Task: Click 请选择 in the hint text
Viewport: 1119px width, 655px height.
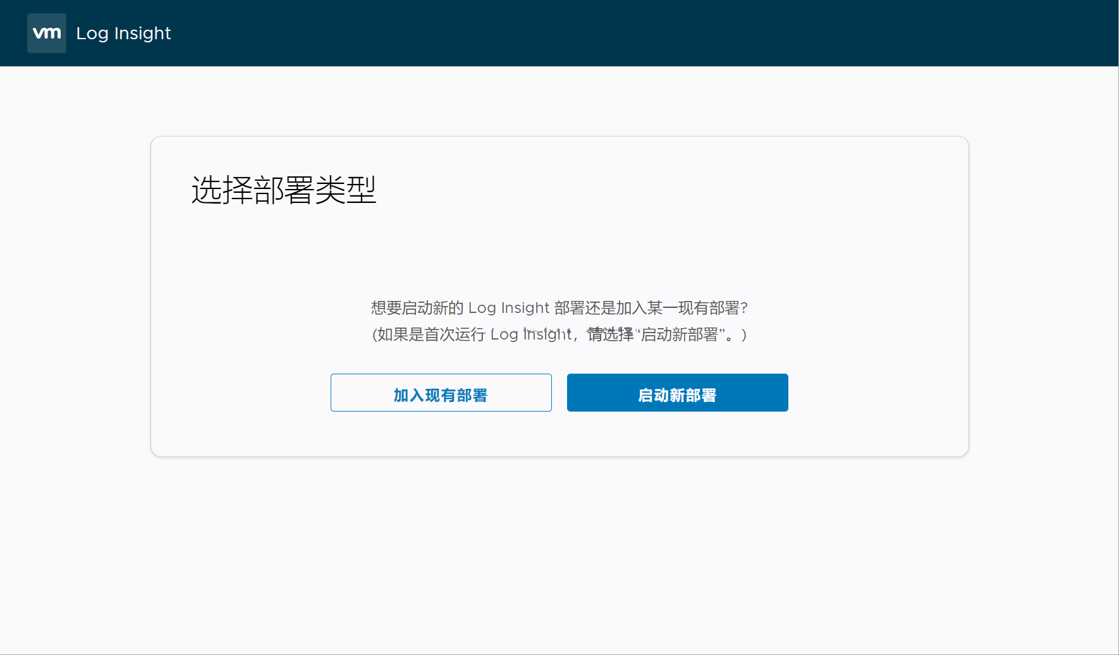Action: pos(610,334)
